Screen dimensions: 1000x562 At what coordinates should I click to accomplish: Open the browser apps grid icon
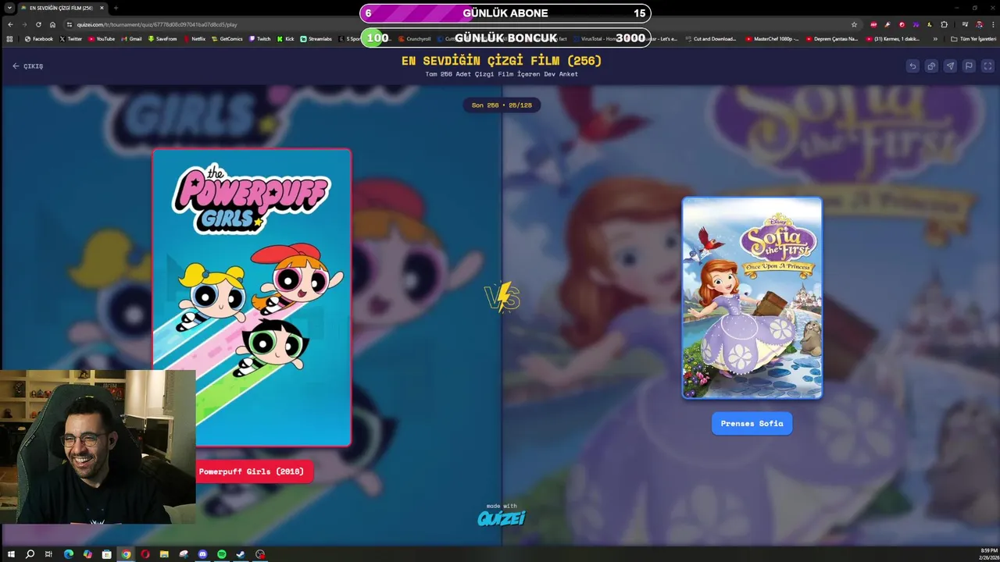(x=10, y=38)
